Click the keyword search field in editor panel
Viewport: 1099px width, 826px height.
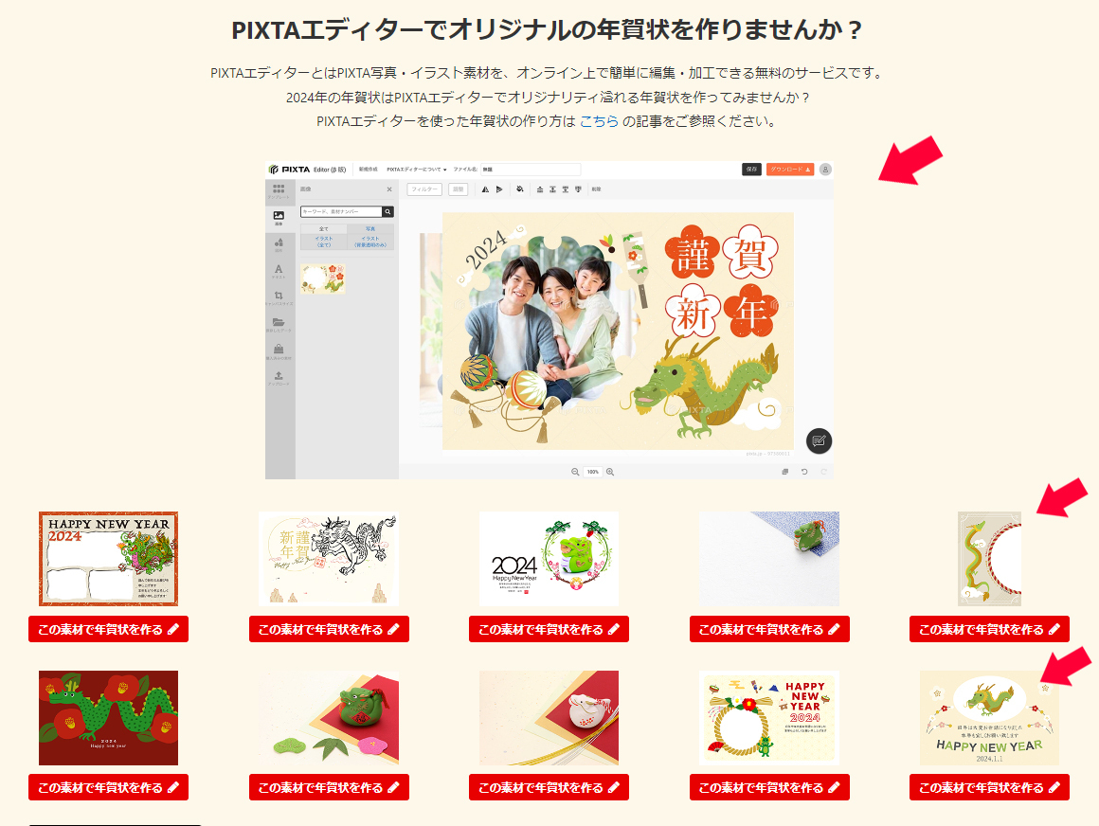point(341,211)
